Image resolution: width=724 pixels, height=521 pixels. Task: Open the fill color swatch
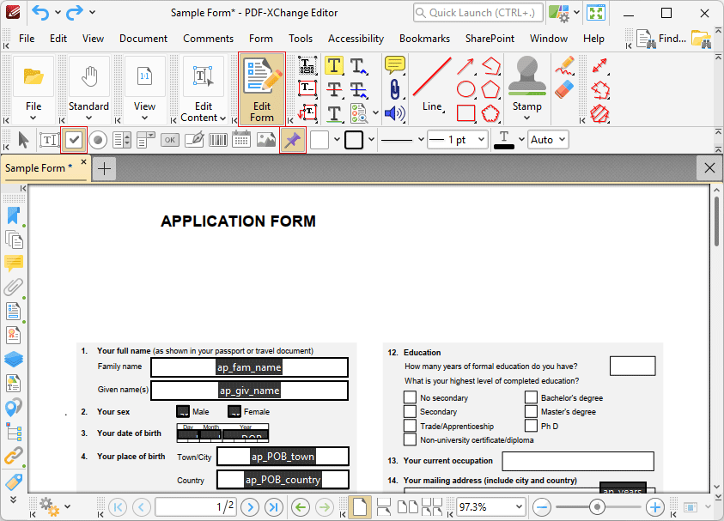pos(319,139)
